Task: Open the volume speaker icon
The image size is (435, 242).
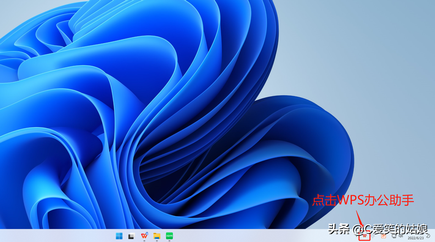Action: point(401,236)
